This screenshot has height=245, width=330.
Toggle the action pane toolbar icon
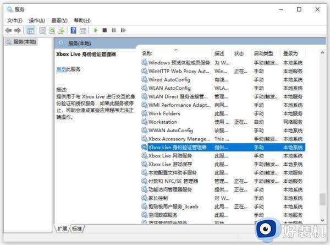pyautogui.click(x=83, y=30)
